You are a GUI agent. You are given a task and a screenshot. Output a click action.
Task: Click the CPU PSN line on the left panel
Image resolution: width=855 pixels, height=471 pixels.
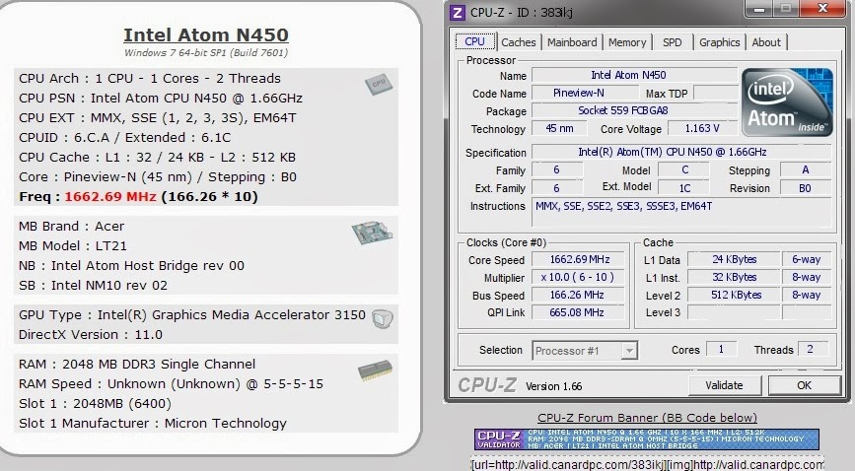click(161, 99)
